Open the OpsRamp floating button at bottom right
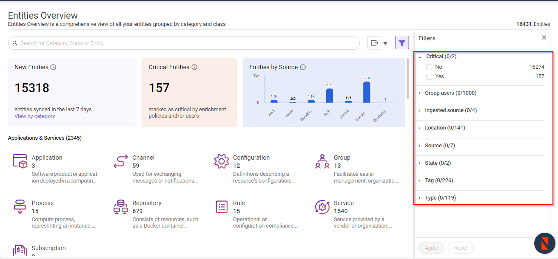Viewport: 558px width, 259px height. point(545,243)
